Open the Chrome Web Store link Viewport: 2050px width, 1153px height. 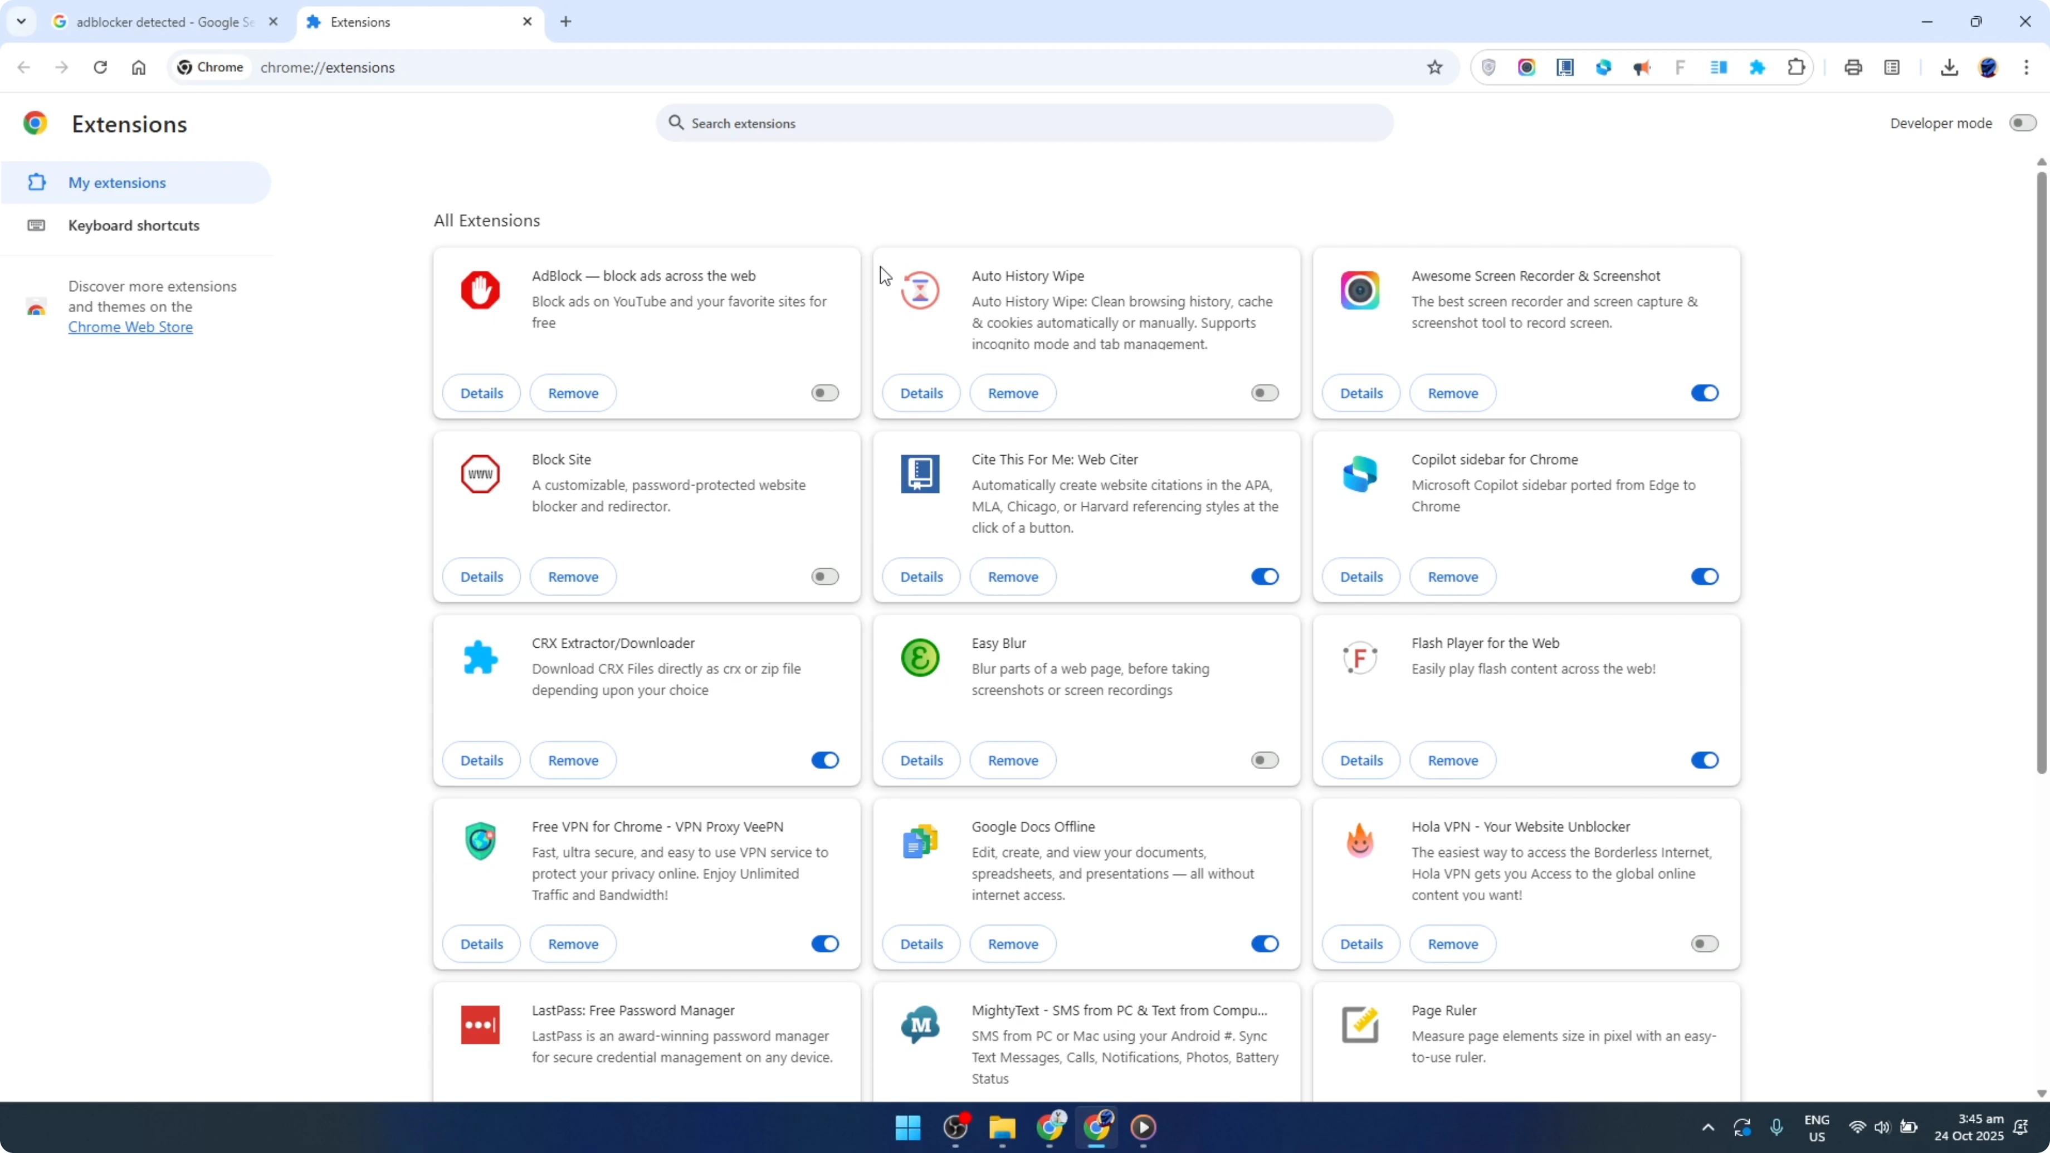(x=130, y=326)
